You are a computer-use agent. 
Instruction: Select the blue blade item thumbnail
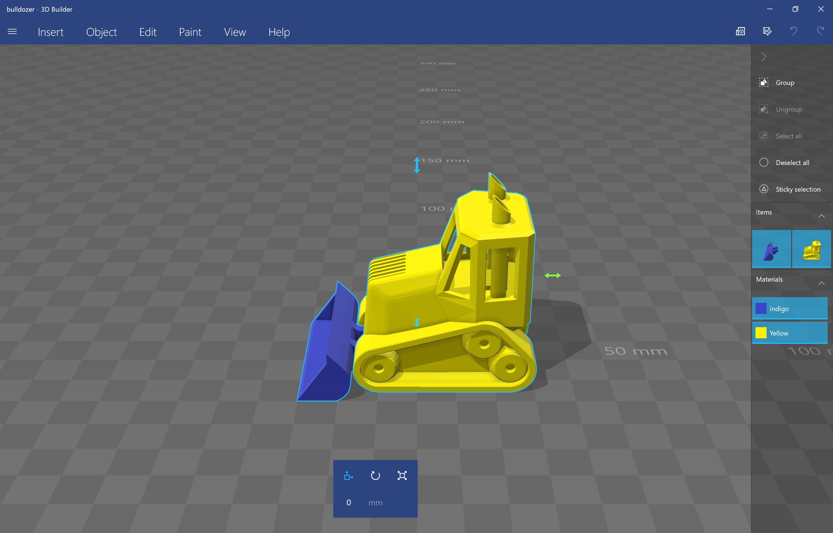pos(771,249)
